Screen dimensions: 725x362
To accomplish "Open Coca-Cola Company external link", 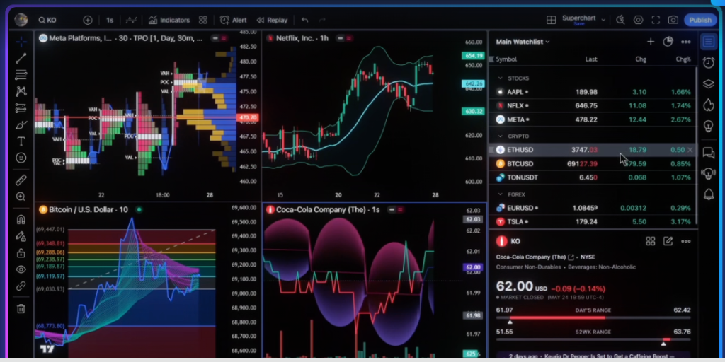I will (571, 257).
